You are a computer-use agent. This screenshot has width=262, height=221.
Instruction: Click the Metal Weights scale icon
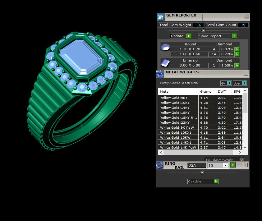160,74
